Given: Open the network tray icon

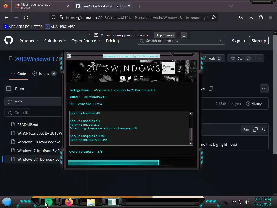Looking at the screenshot, I should point(240,202).
